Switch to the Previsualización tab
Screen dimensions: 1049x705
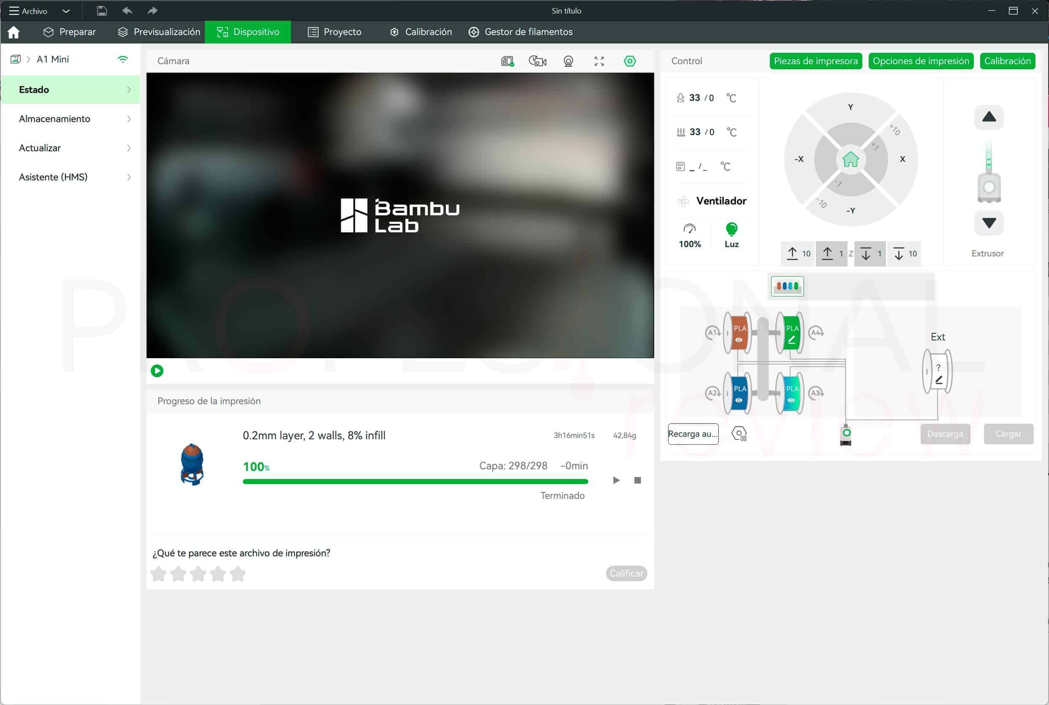pyautogui.click(x=159, y=32)
